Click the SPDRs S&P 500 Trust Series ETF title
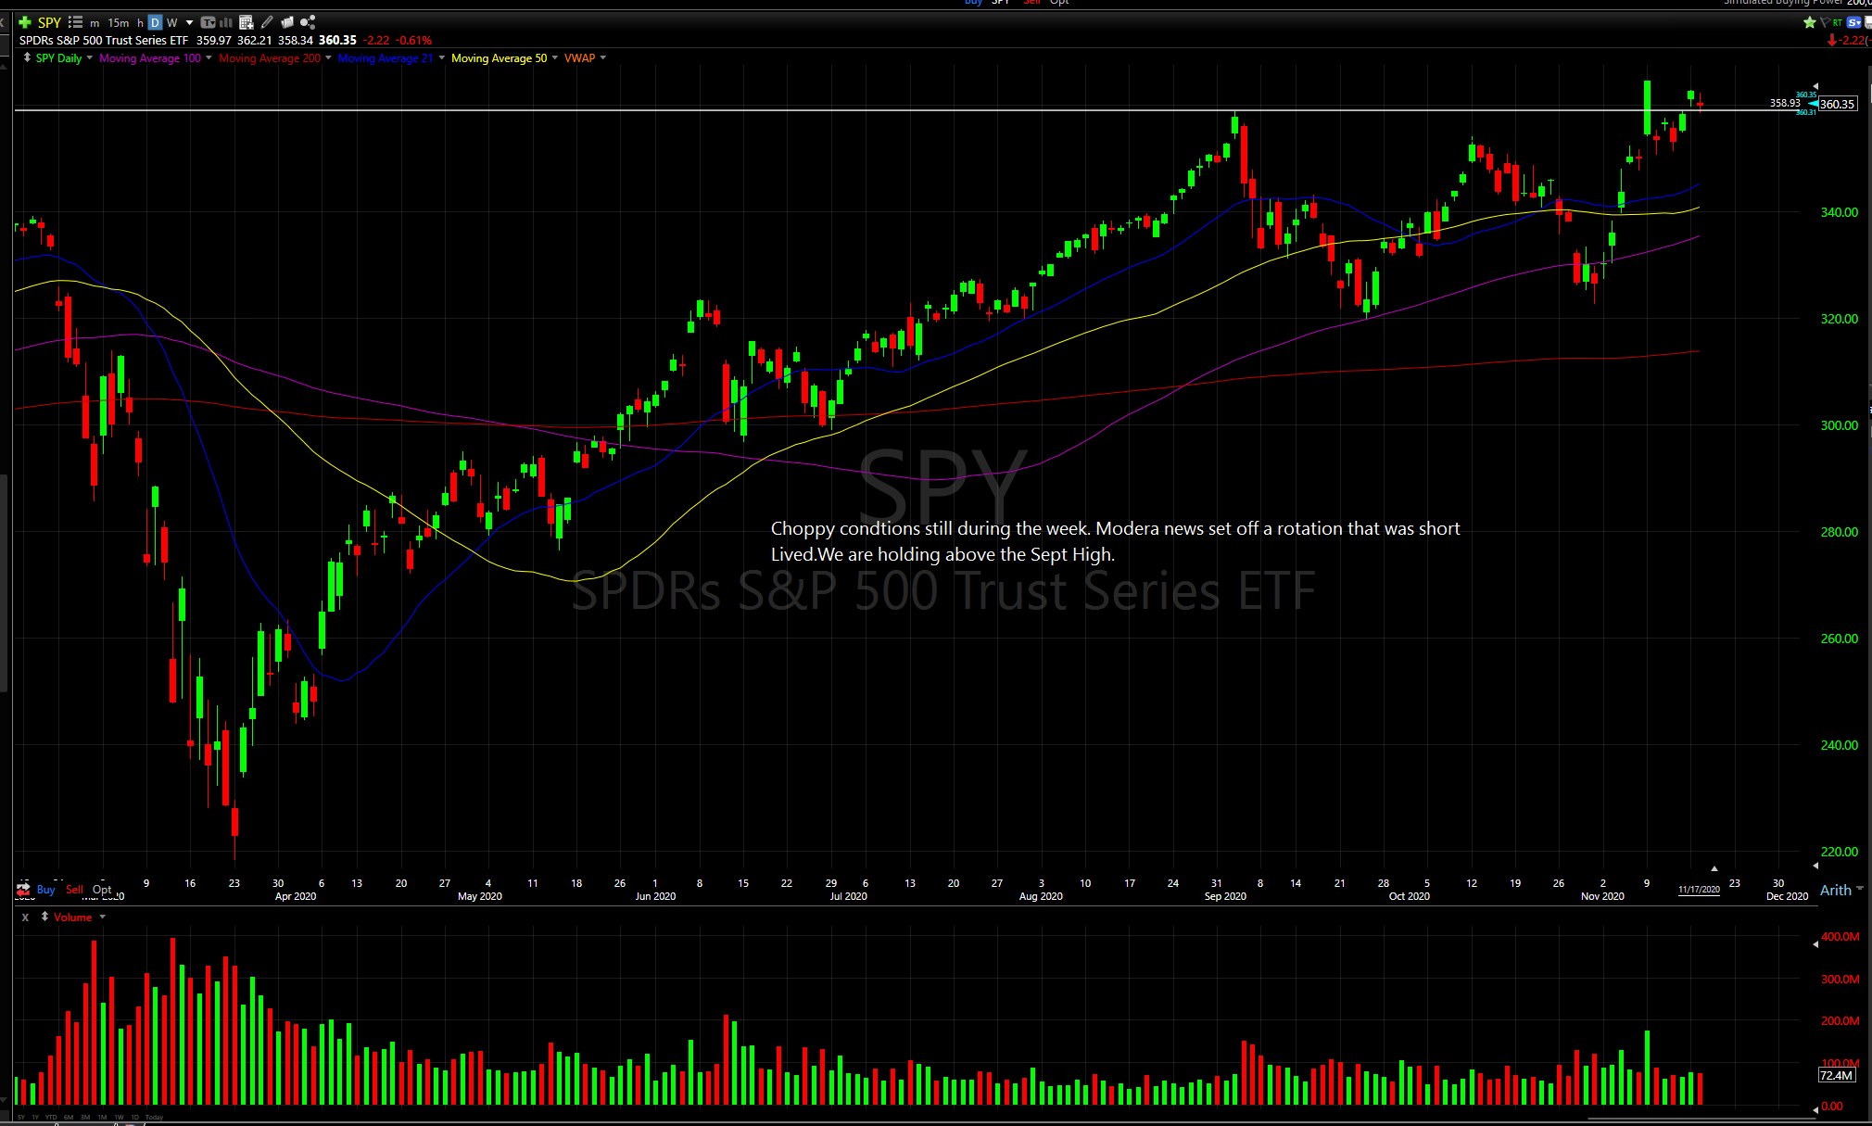 pyautogui.click(x=104, y=41)
